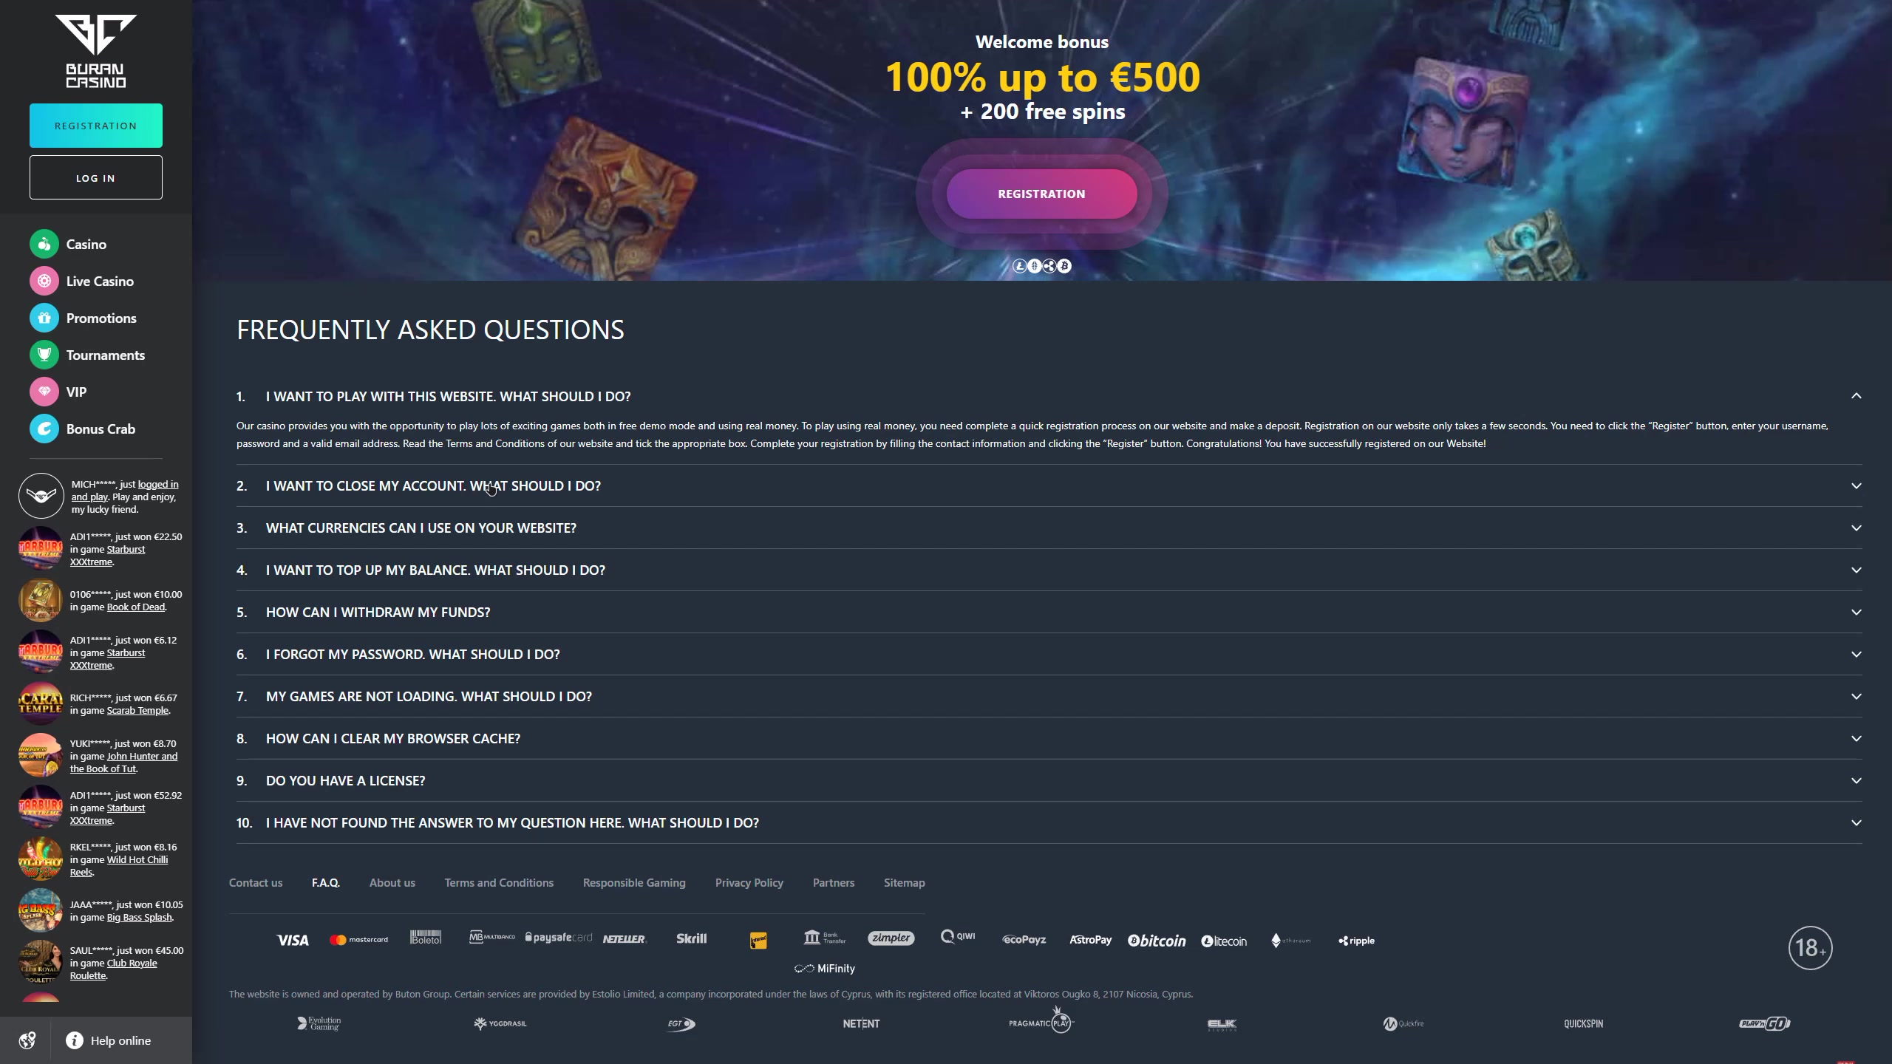Image resolution: width=1892 pixels, height=1064 pixels.
Task: Click the Tournaments trophy icon
Action: (44, 355)
